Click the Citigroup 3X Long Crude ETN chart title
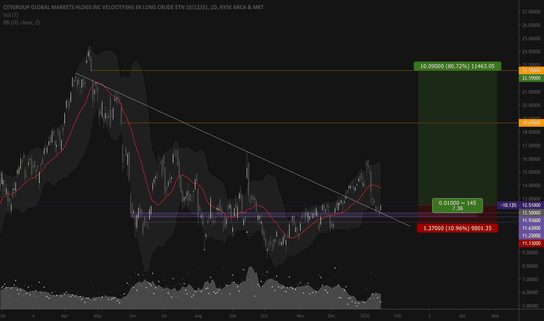 133,7
